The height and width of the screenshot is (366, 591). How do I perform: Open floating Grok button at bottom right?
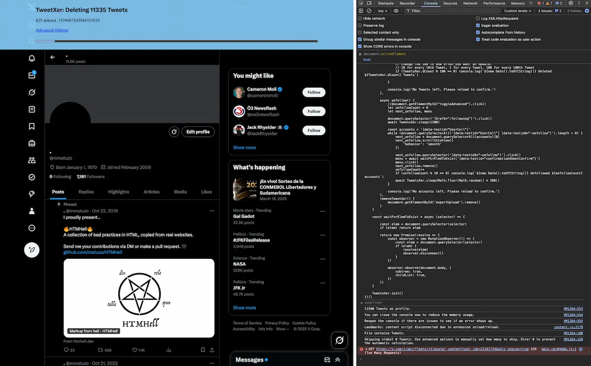pyautogui.click(x=339, y=340)
